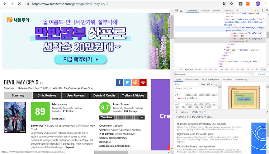Open the orange EX extension icon
Image resolution: width=269 pixels, height=154 pixels.
point(247,4)
